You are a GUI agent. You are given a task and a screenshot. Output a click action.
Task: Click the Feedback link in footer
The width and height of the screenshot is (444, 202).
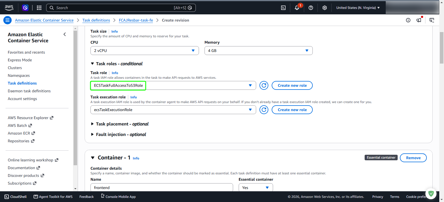point(87,197)
